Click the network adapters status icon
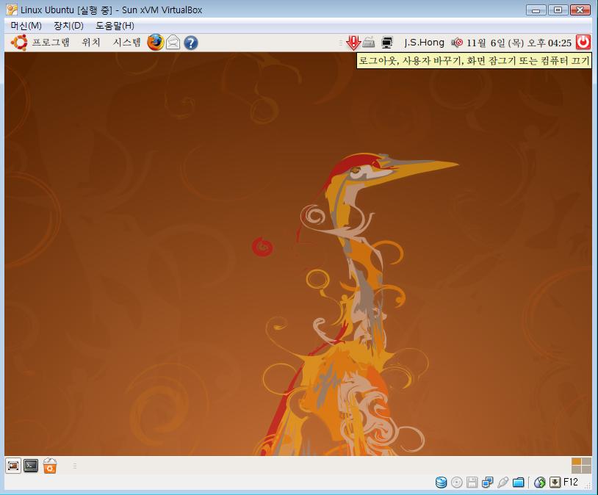This screenshot has height=495, width=598. (x=487, y=483)
